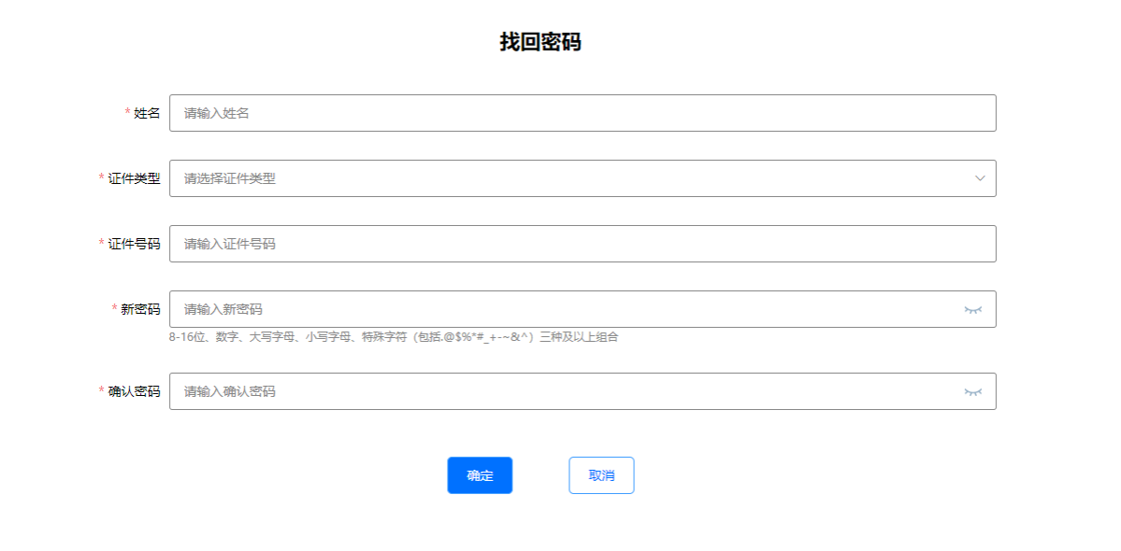This screenshot has height=551, width=1121.
Task: Show the new password via eye icon
Action: (x=973, y=309)
